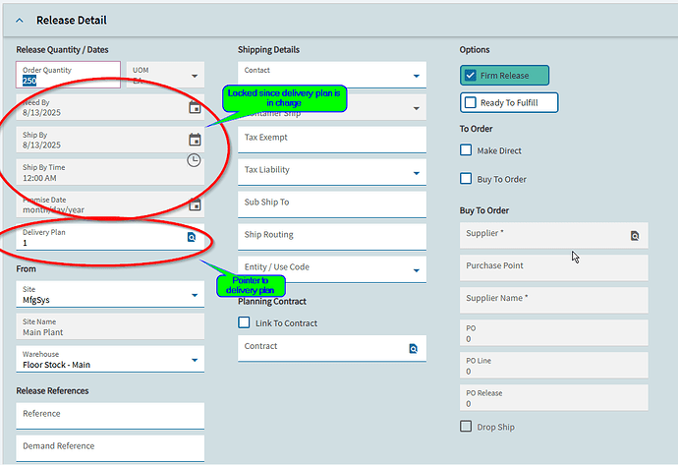The width and height of the screenshot is (678, 465).
Task: Open the Need By calendar picker
Action: (195, 107)
